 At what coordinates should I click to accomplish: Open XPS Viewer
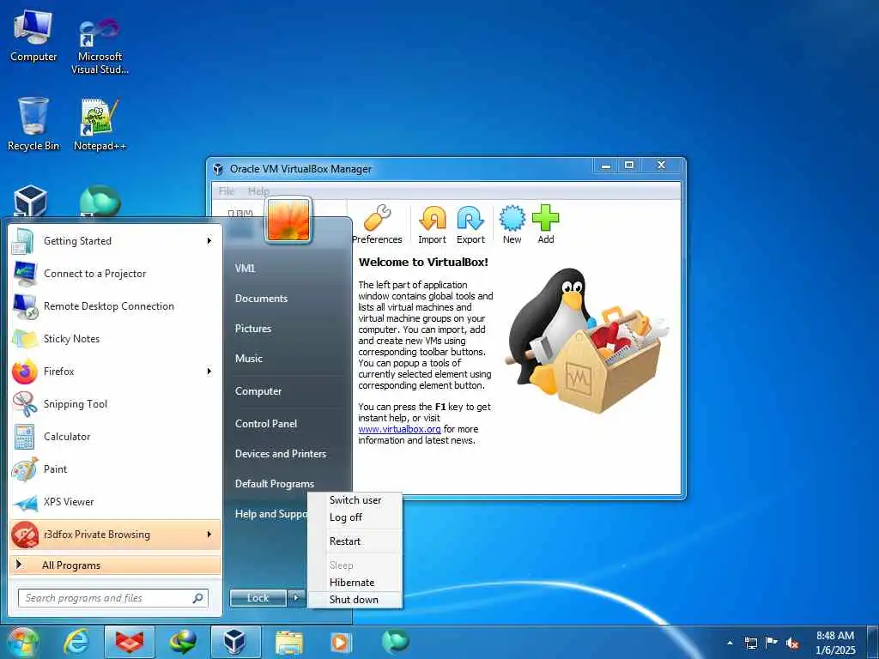click(115, 501)
